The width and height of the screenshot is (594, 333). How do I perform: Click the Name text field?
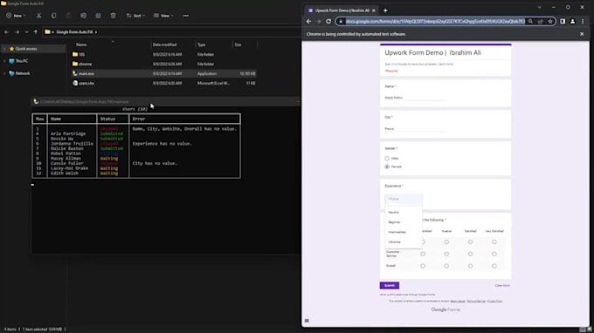[x=415, y=98]
